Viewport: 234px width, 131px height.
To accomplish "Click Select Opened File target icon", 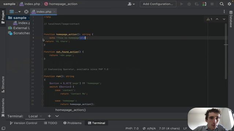I will pyautogui.click(x=26, y=12).
